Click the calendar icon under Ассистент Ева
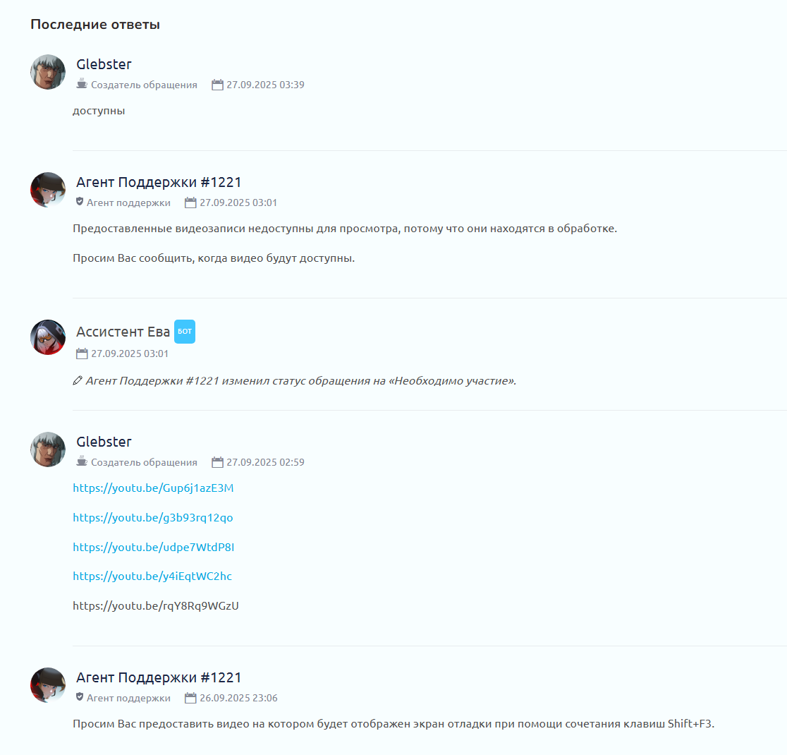 82,354
